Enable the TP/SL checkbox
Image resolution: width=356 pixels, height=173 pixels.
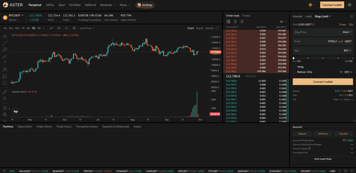(x=294, y=67)
